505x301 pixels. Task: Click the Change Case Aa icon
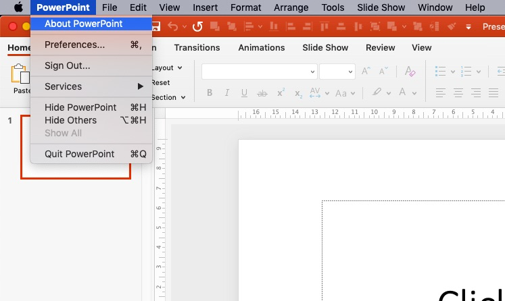(x=341, y=93)
